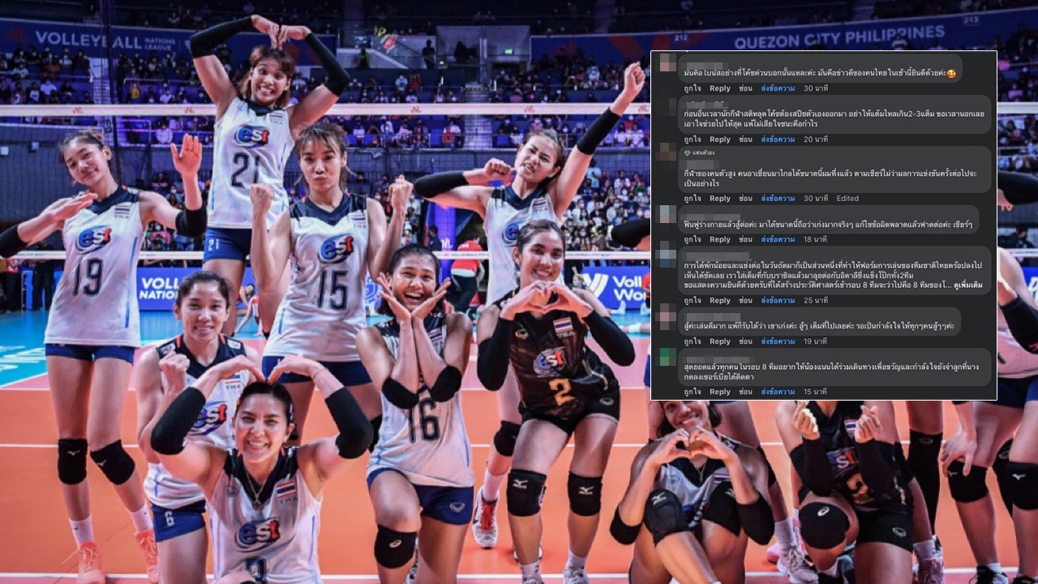Click the 18 นาที timestamp link

coord(814,239)
